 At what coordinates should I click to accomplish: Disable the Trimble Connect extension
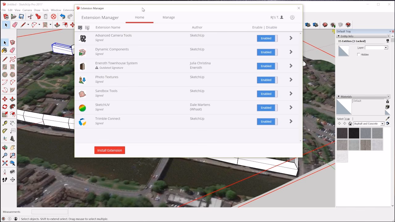(x=267, y=121)
